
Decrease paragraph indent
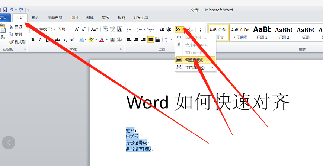click(x=162, y=29)
